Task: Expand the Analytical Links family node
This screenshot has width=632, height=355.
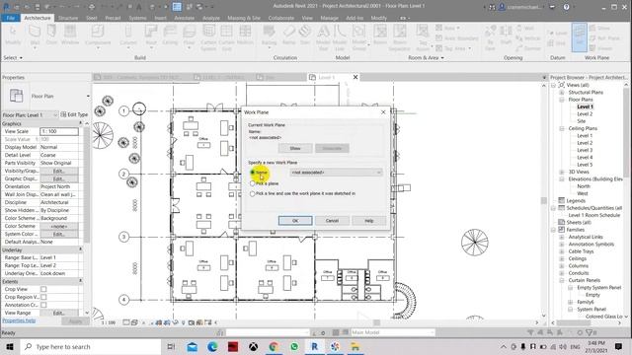Action: pyautogui.click(x=562, y=237)
